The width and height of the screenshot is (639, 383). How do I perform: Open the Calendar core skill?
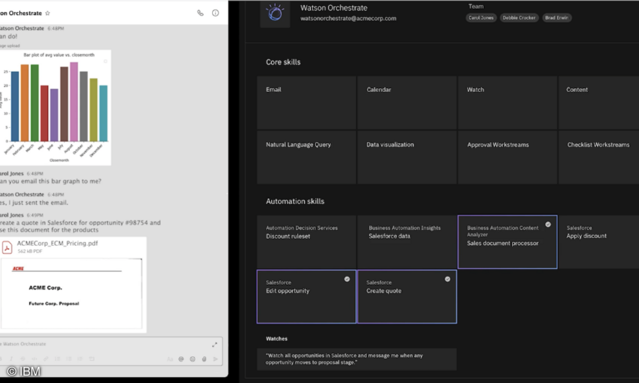[x=407, y=103]
